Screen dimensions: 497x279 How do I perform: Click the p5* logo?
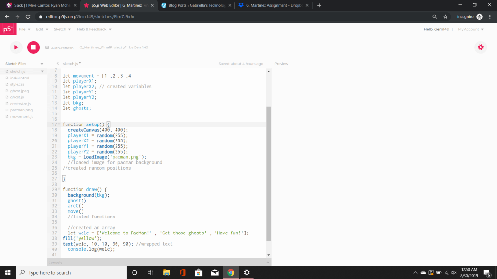pyautogui.click(x=7, y=29)
